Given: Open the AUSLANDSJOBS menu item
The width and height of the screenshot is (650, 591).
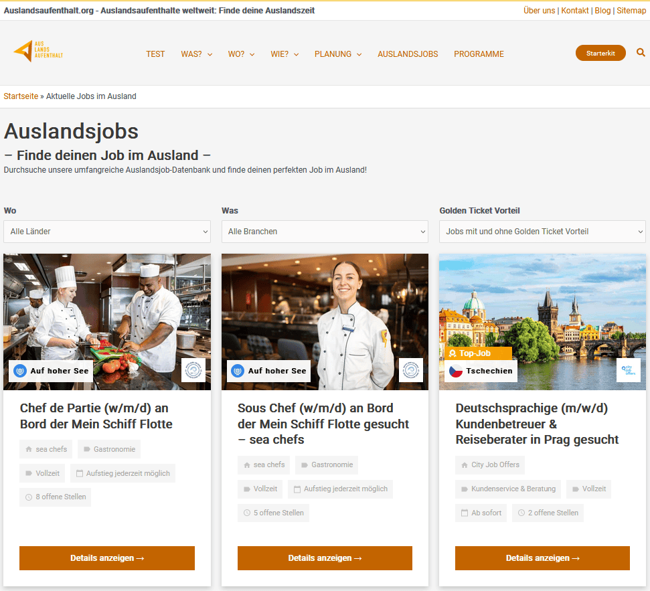Looking at the screenshot, I should click(x=408, y=54).
